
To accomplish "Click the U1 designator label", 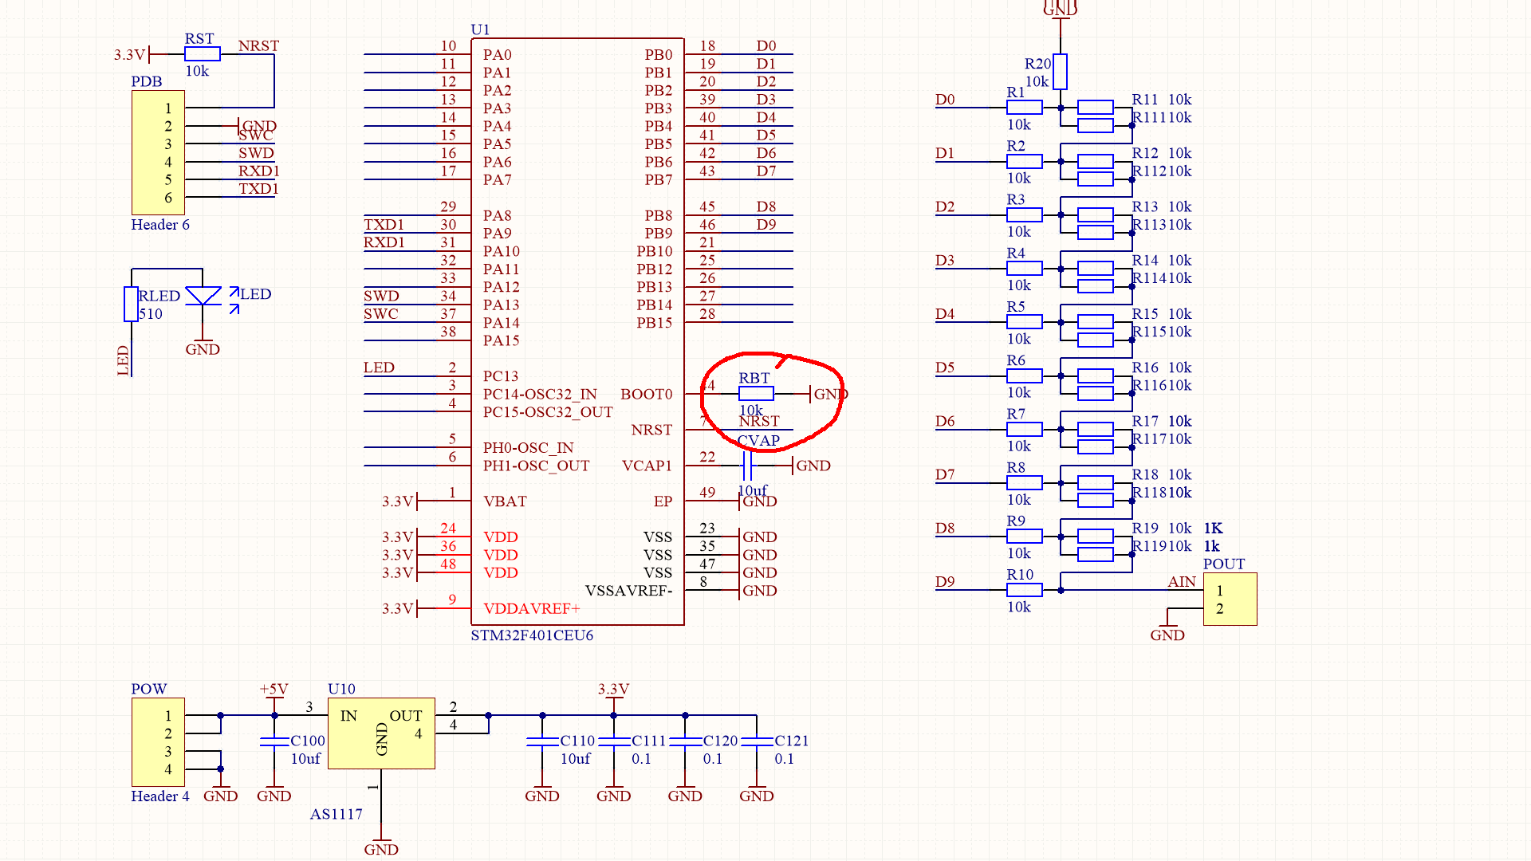I will point(480,29).
